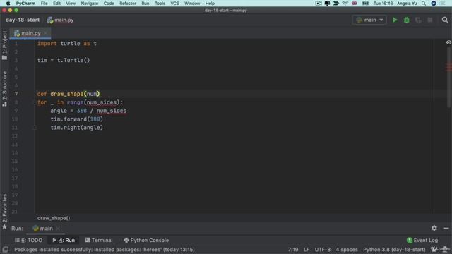Open the Help menu

210,3
